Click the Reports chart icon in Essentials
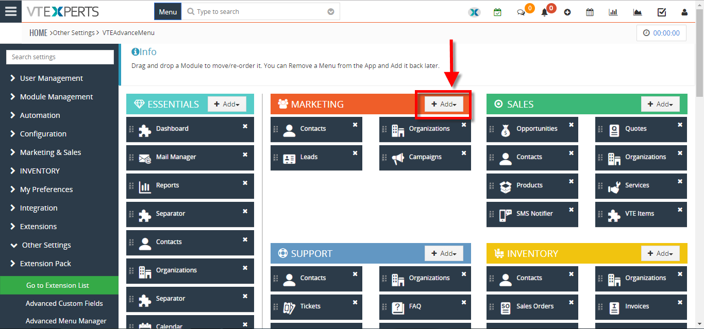This screenshot has width=704, height=329. click(145, 186)
